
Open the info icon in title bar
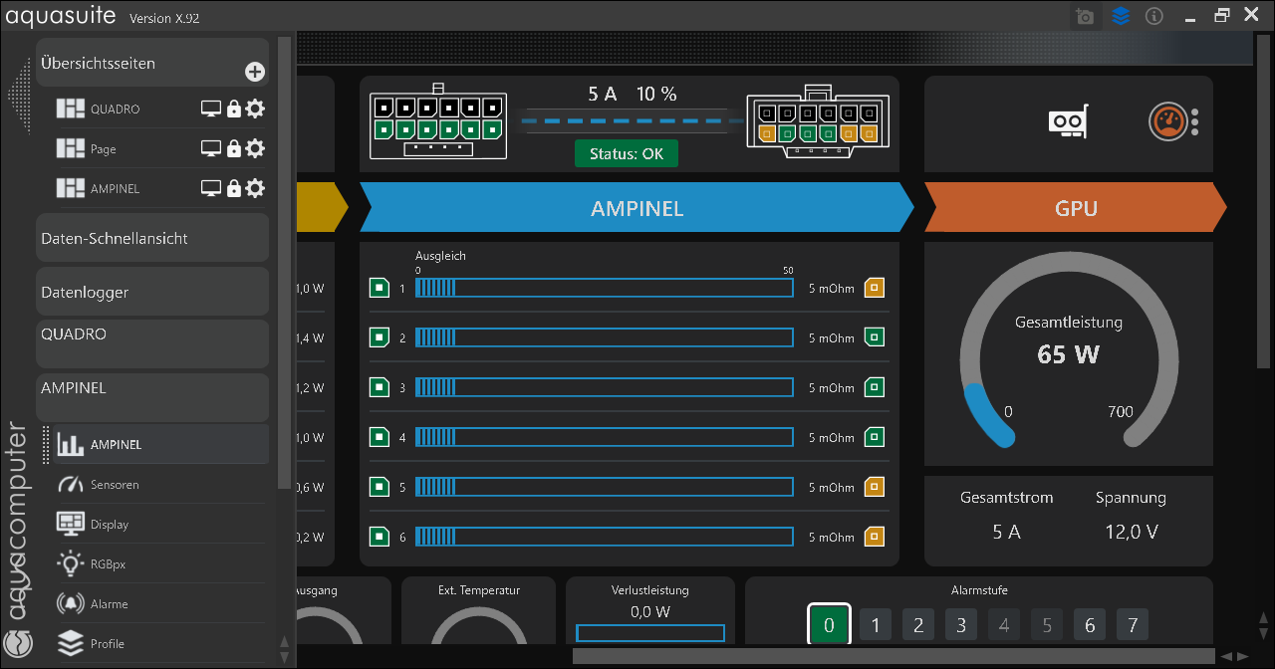coord(1154,17)
